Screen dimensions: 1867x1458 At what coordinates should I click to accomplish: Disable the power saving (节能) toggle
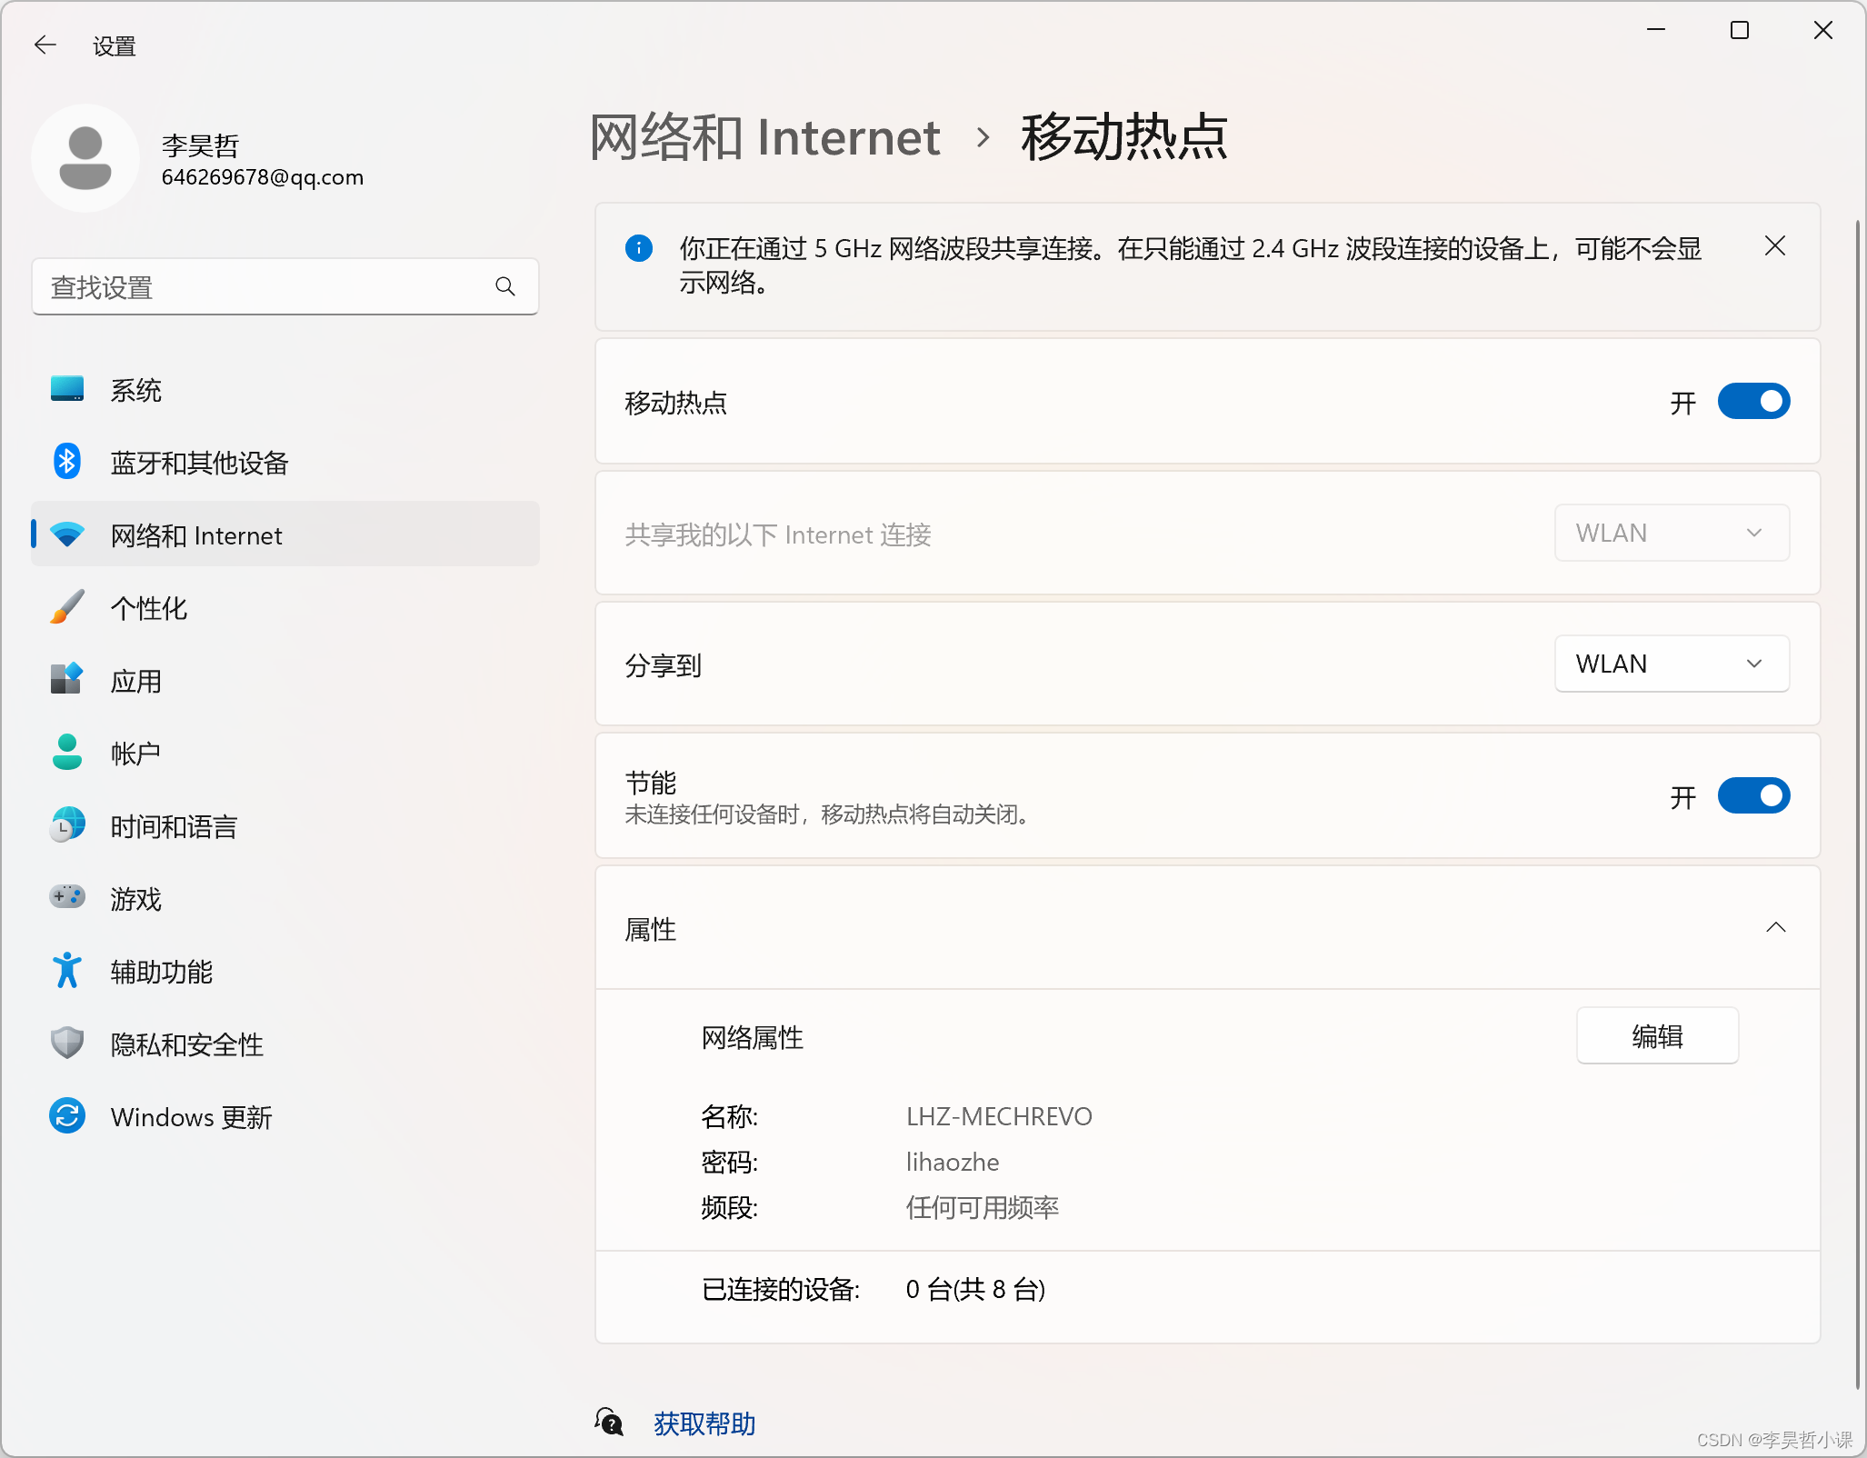tap(1752, 796)
